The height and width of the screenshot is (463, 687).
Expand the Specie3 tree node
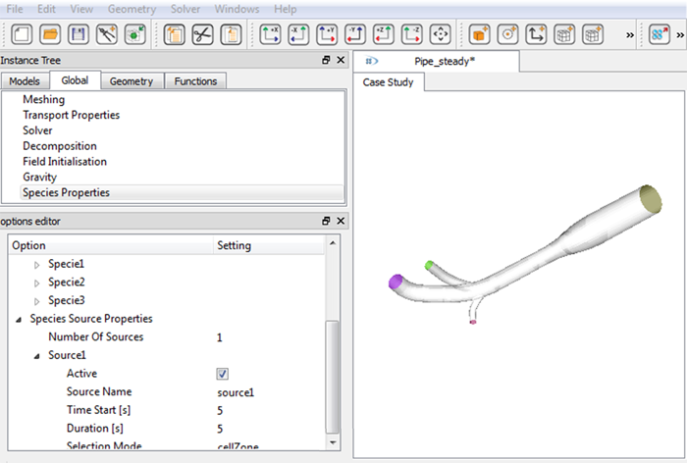click(38, 300)
